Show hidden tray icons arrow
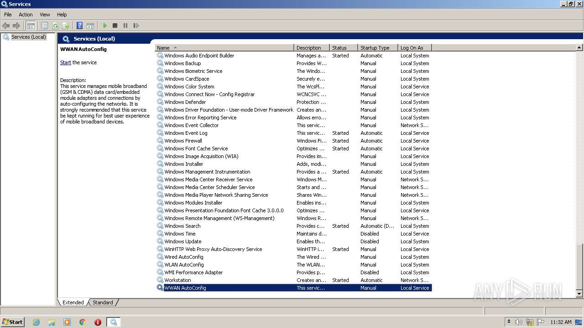Screen dimensions: 584x328 [509, 322]
